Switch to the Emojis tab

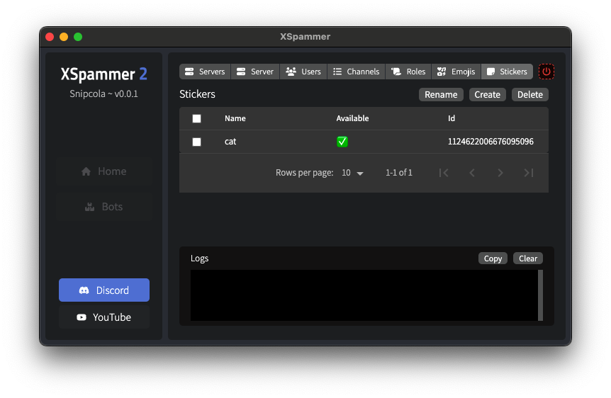(x=456, y=72)
